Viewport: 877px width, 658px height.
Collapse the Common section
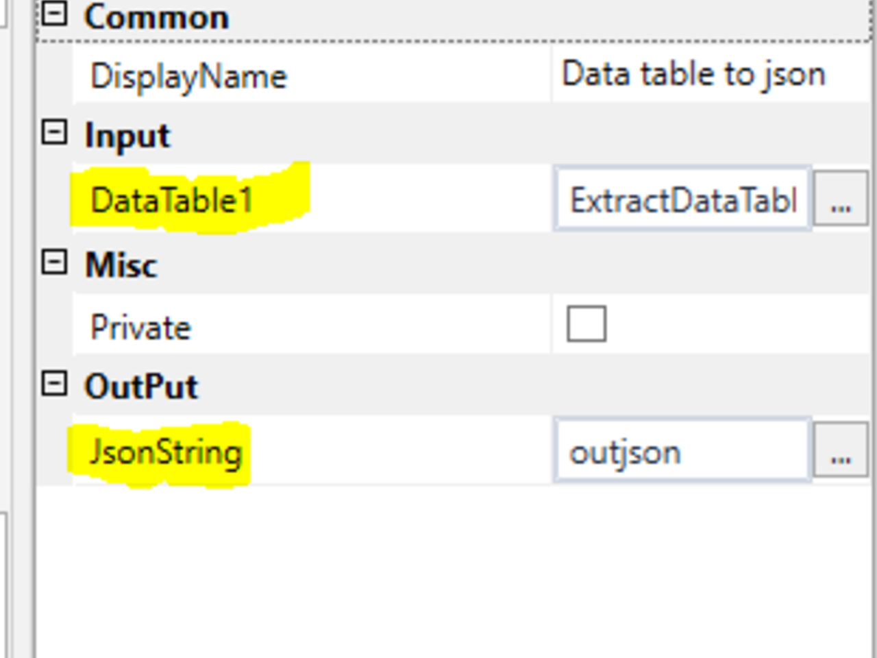54,13
